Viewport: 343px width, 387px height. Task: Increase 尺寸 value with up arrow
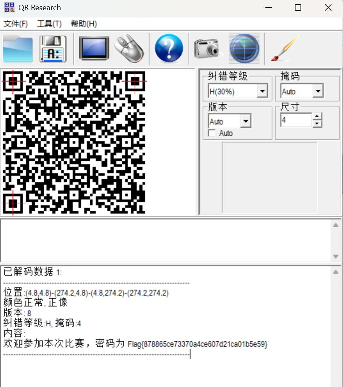coord(317,117)
